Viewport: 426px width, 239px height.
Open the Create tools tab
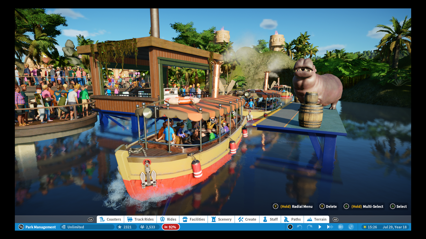tap(247, 220)
